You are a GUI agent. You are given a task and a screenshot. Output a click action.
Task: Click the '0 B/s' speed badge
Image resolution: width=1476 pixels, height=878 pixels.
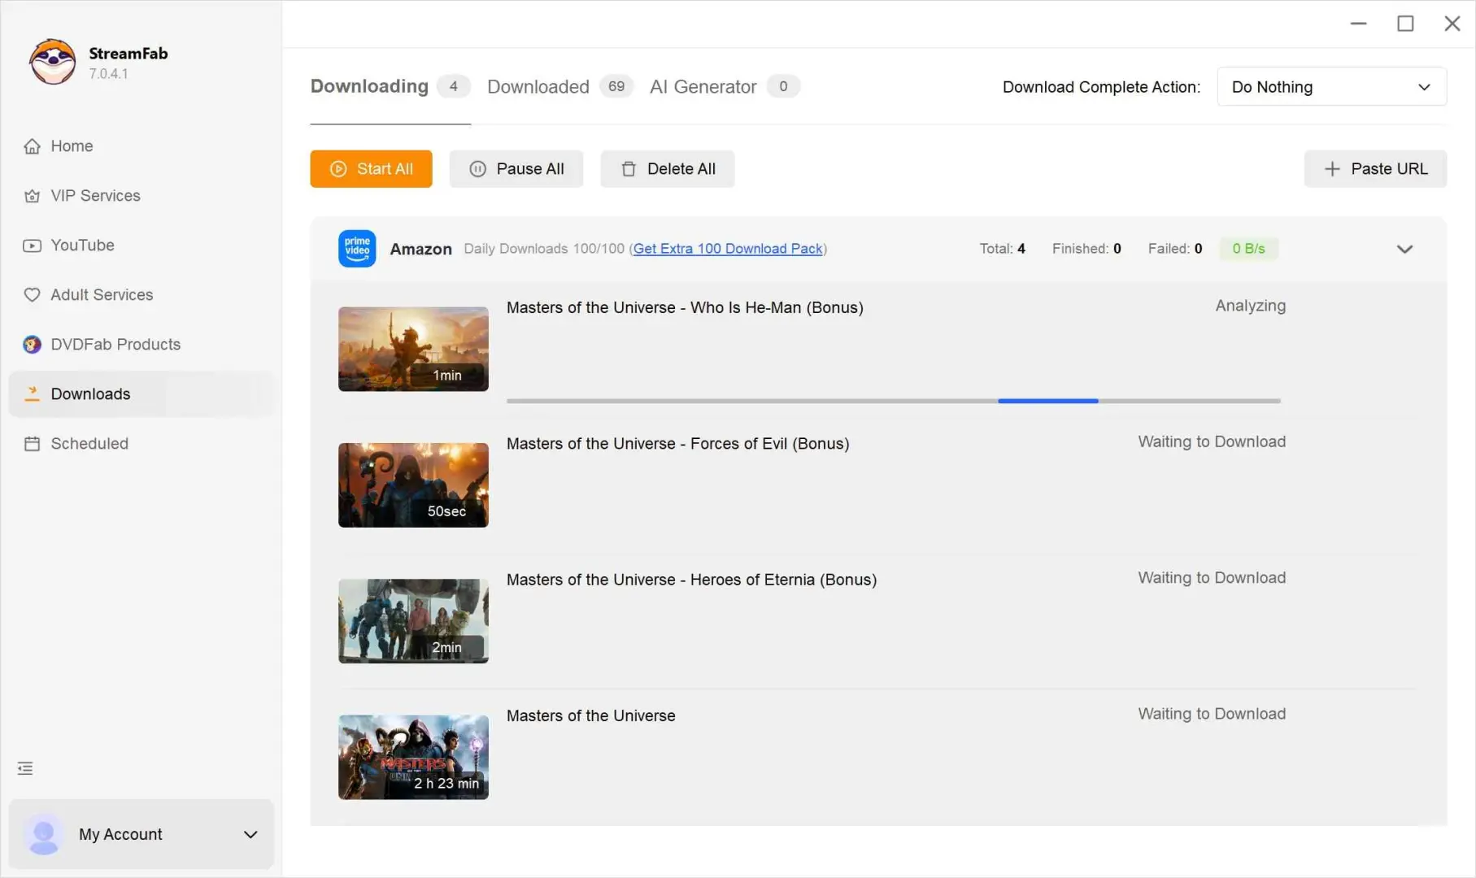click(1248, 249)
